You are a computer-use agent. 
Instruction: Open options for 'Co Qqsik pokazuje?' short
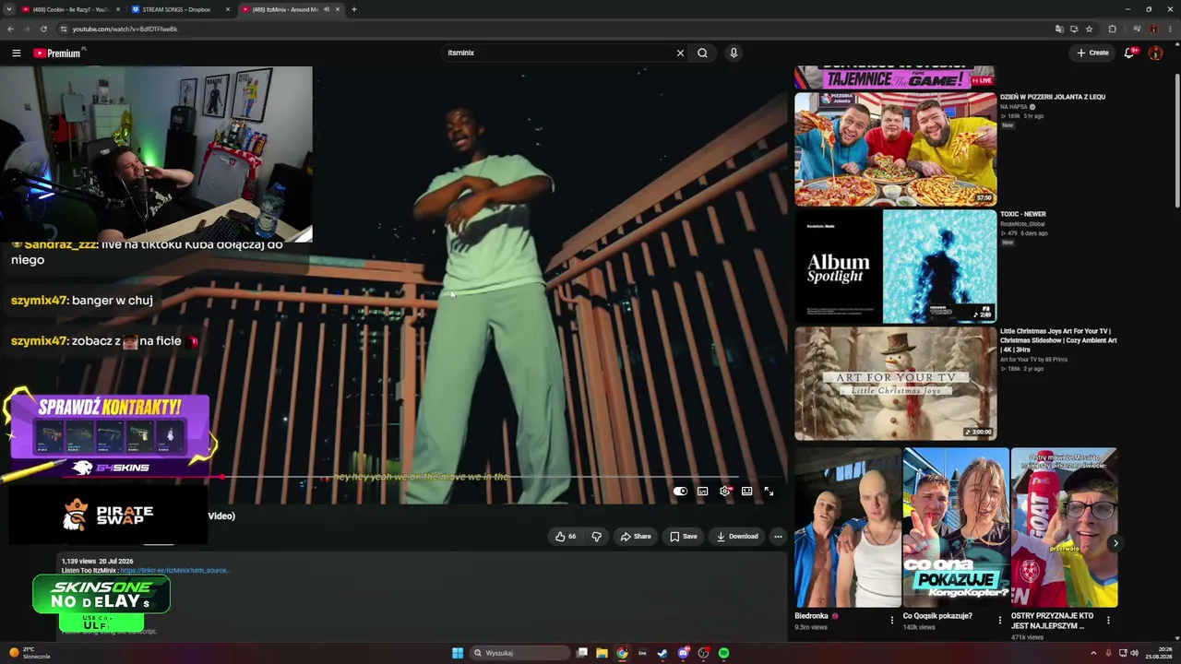click(x=999, y=620)
